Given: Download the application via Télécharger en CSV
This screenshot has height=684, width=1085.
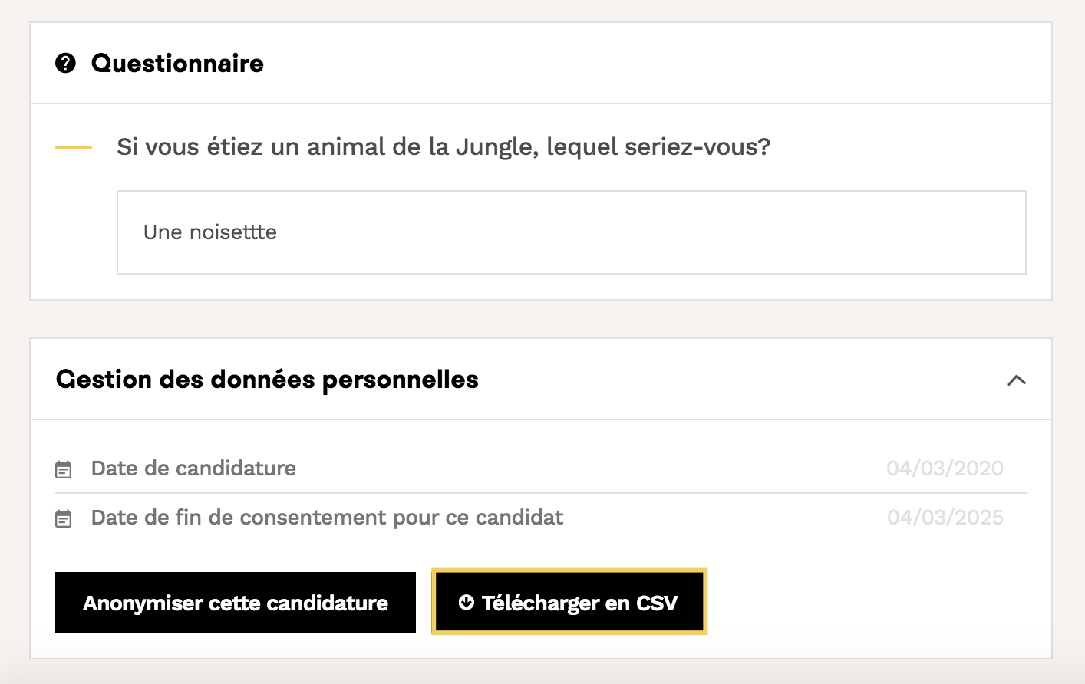Looking at the screenshot, I should (569, 603).
